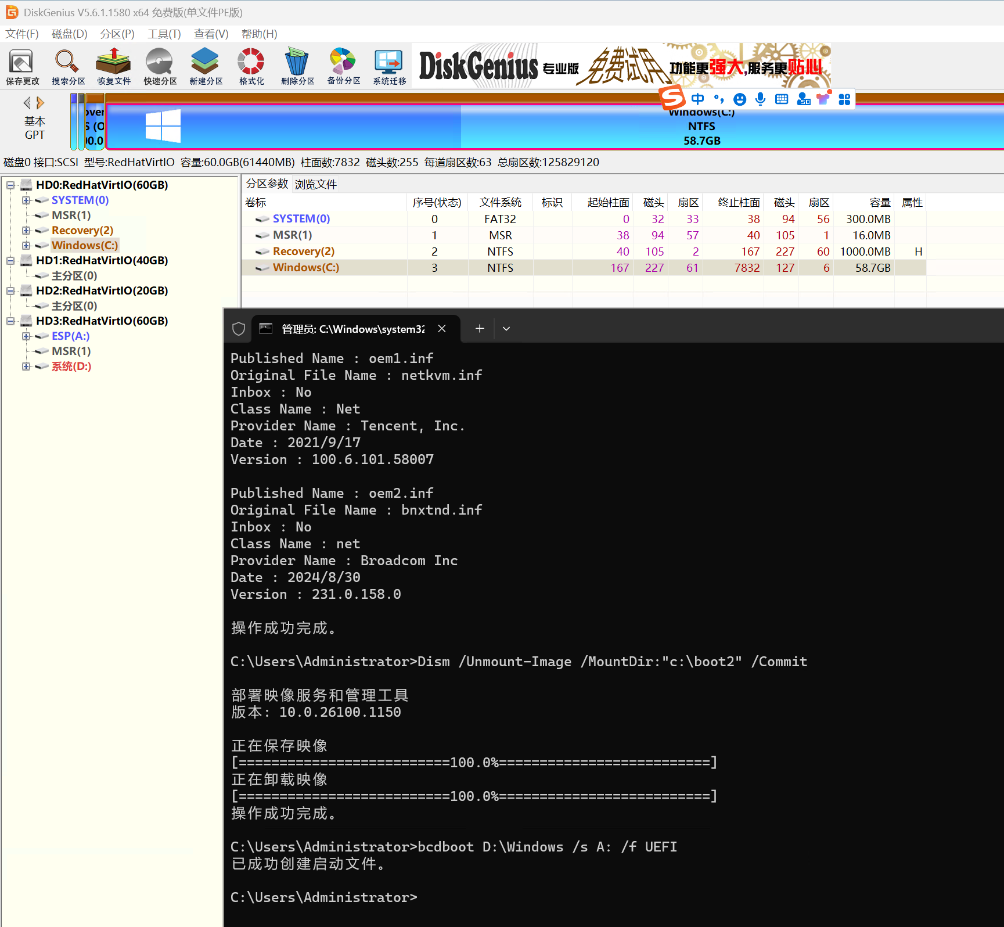Activate Sogou voice input microphone
The image size is (1004, 927).
coord(760,99)
